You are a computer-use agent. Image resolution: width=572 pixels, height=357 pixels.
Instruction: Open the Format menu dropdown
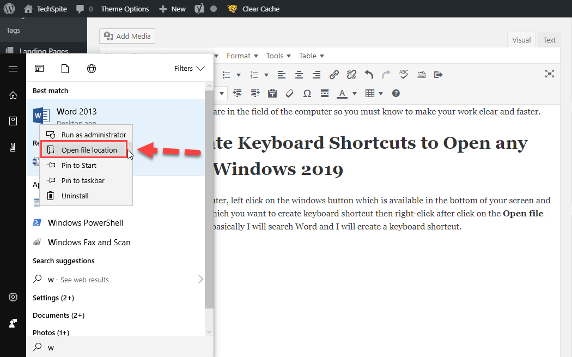click(x=242, y=56)
